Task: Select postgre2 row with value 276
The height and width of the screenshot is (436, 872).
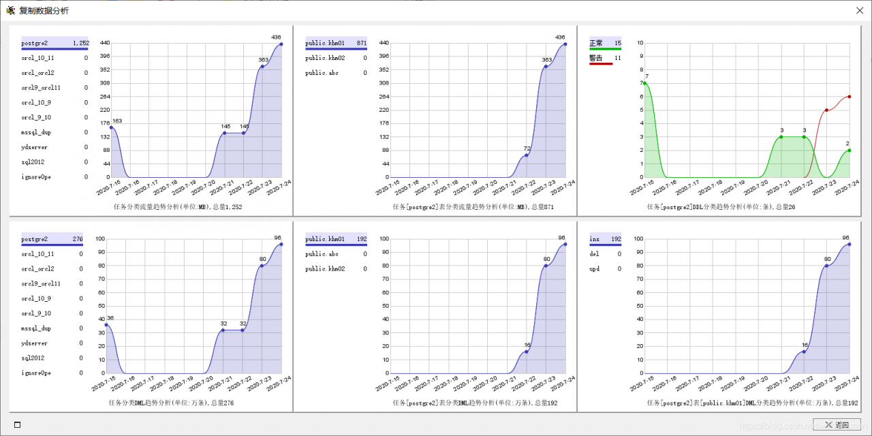Action: (x=52, y=239)
